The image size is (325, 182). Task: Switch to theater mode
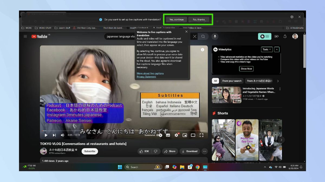point(193,135)
